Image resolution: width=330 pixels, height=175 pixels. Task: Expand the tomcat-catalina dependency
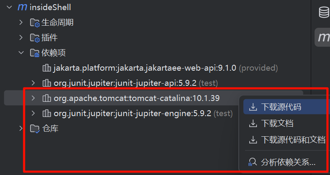coord(33,98)
